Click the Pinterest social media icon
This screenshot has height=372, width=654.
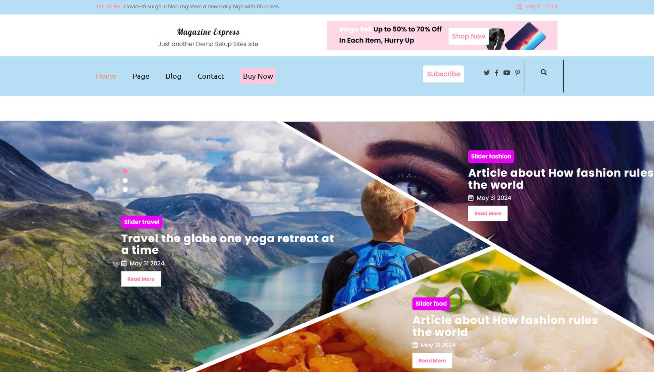(x=517, y=72)
